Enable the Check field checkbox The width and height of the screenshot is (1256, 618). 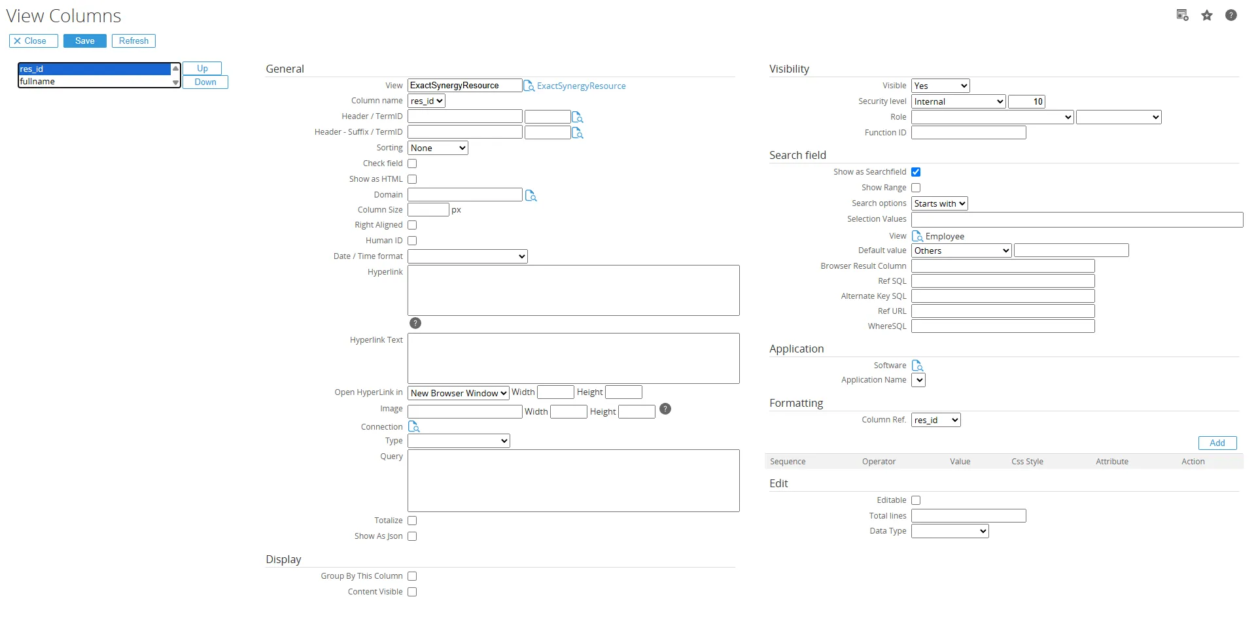pos(412,163)
